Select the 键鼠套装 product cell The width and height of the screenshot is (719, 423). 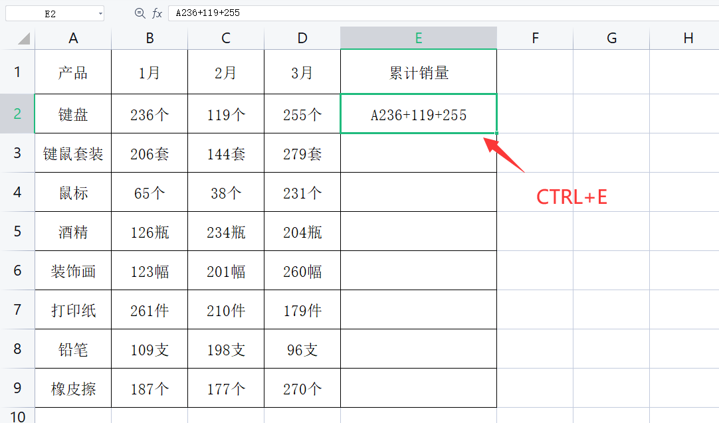pyautogui.click(x=73, y=153)
